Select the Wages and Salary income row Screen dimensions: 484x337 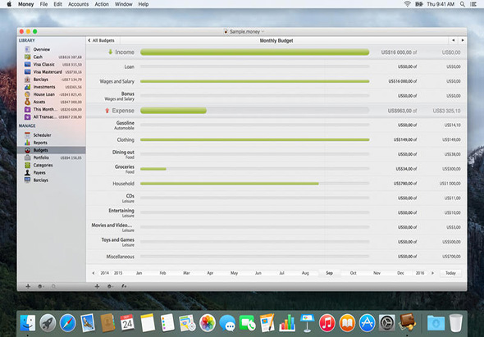pos(276,81)
